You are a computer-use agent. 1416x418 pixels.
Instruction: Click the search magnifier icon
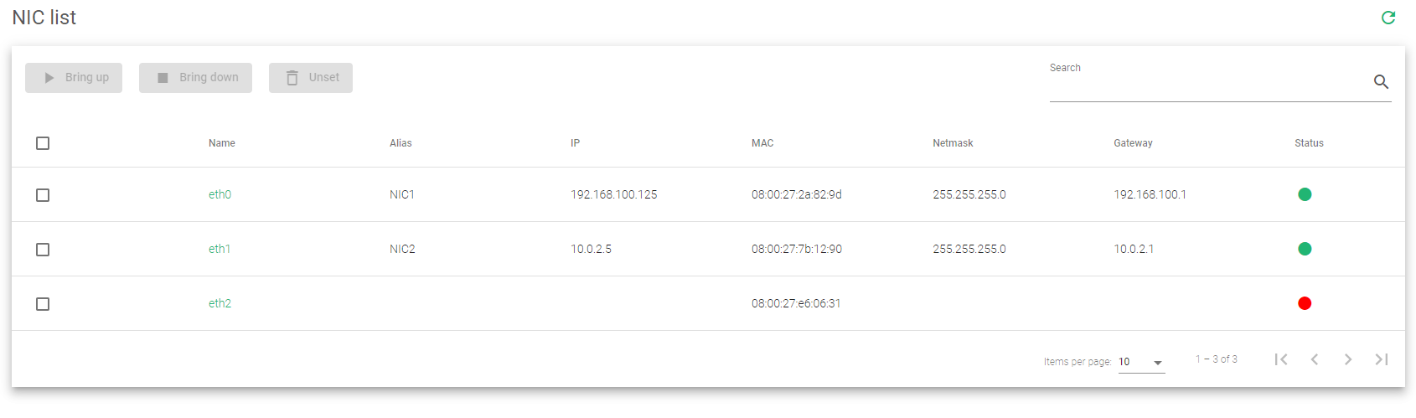[x=1381, y=81]
